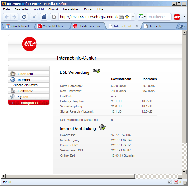Go to the browser Home page
Viewport: 188px width, 186px height.
pos(44,17)
